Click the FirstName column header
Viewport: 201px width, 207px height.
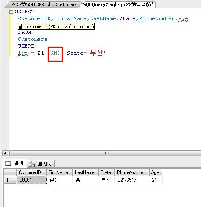click(60, 172)
